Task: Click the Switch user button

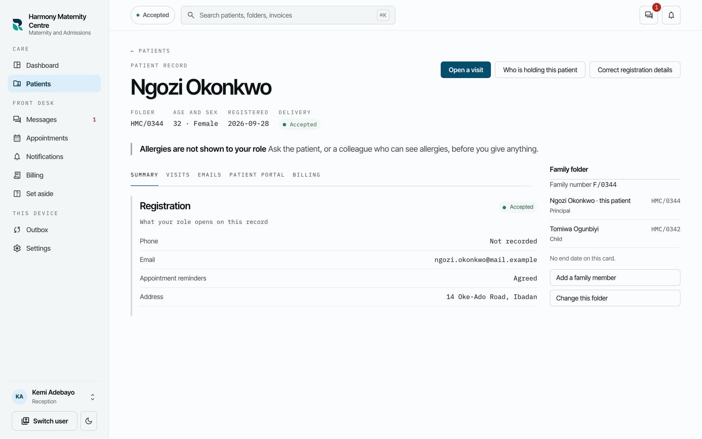Action: pyautogui.click(x=44, y=421)
